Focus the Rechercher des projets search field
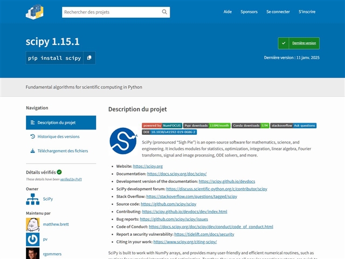The height and width of the screenshot is (259, 345). 111,12
